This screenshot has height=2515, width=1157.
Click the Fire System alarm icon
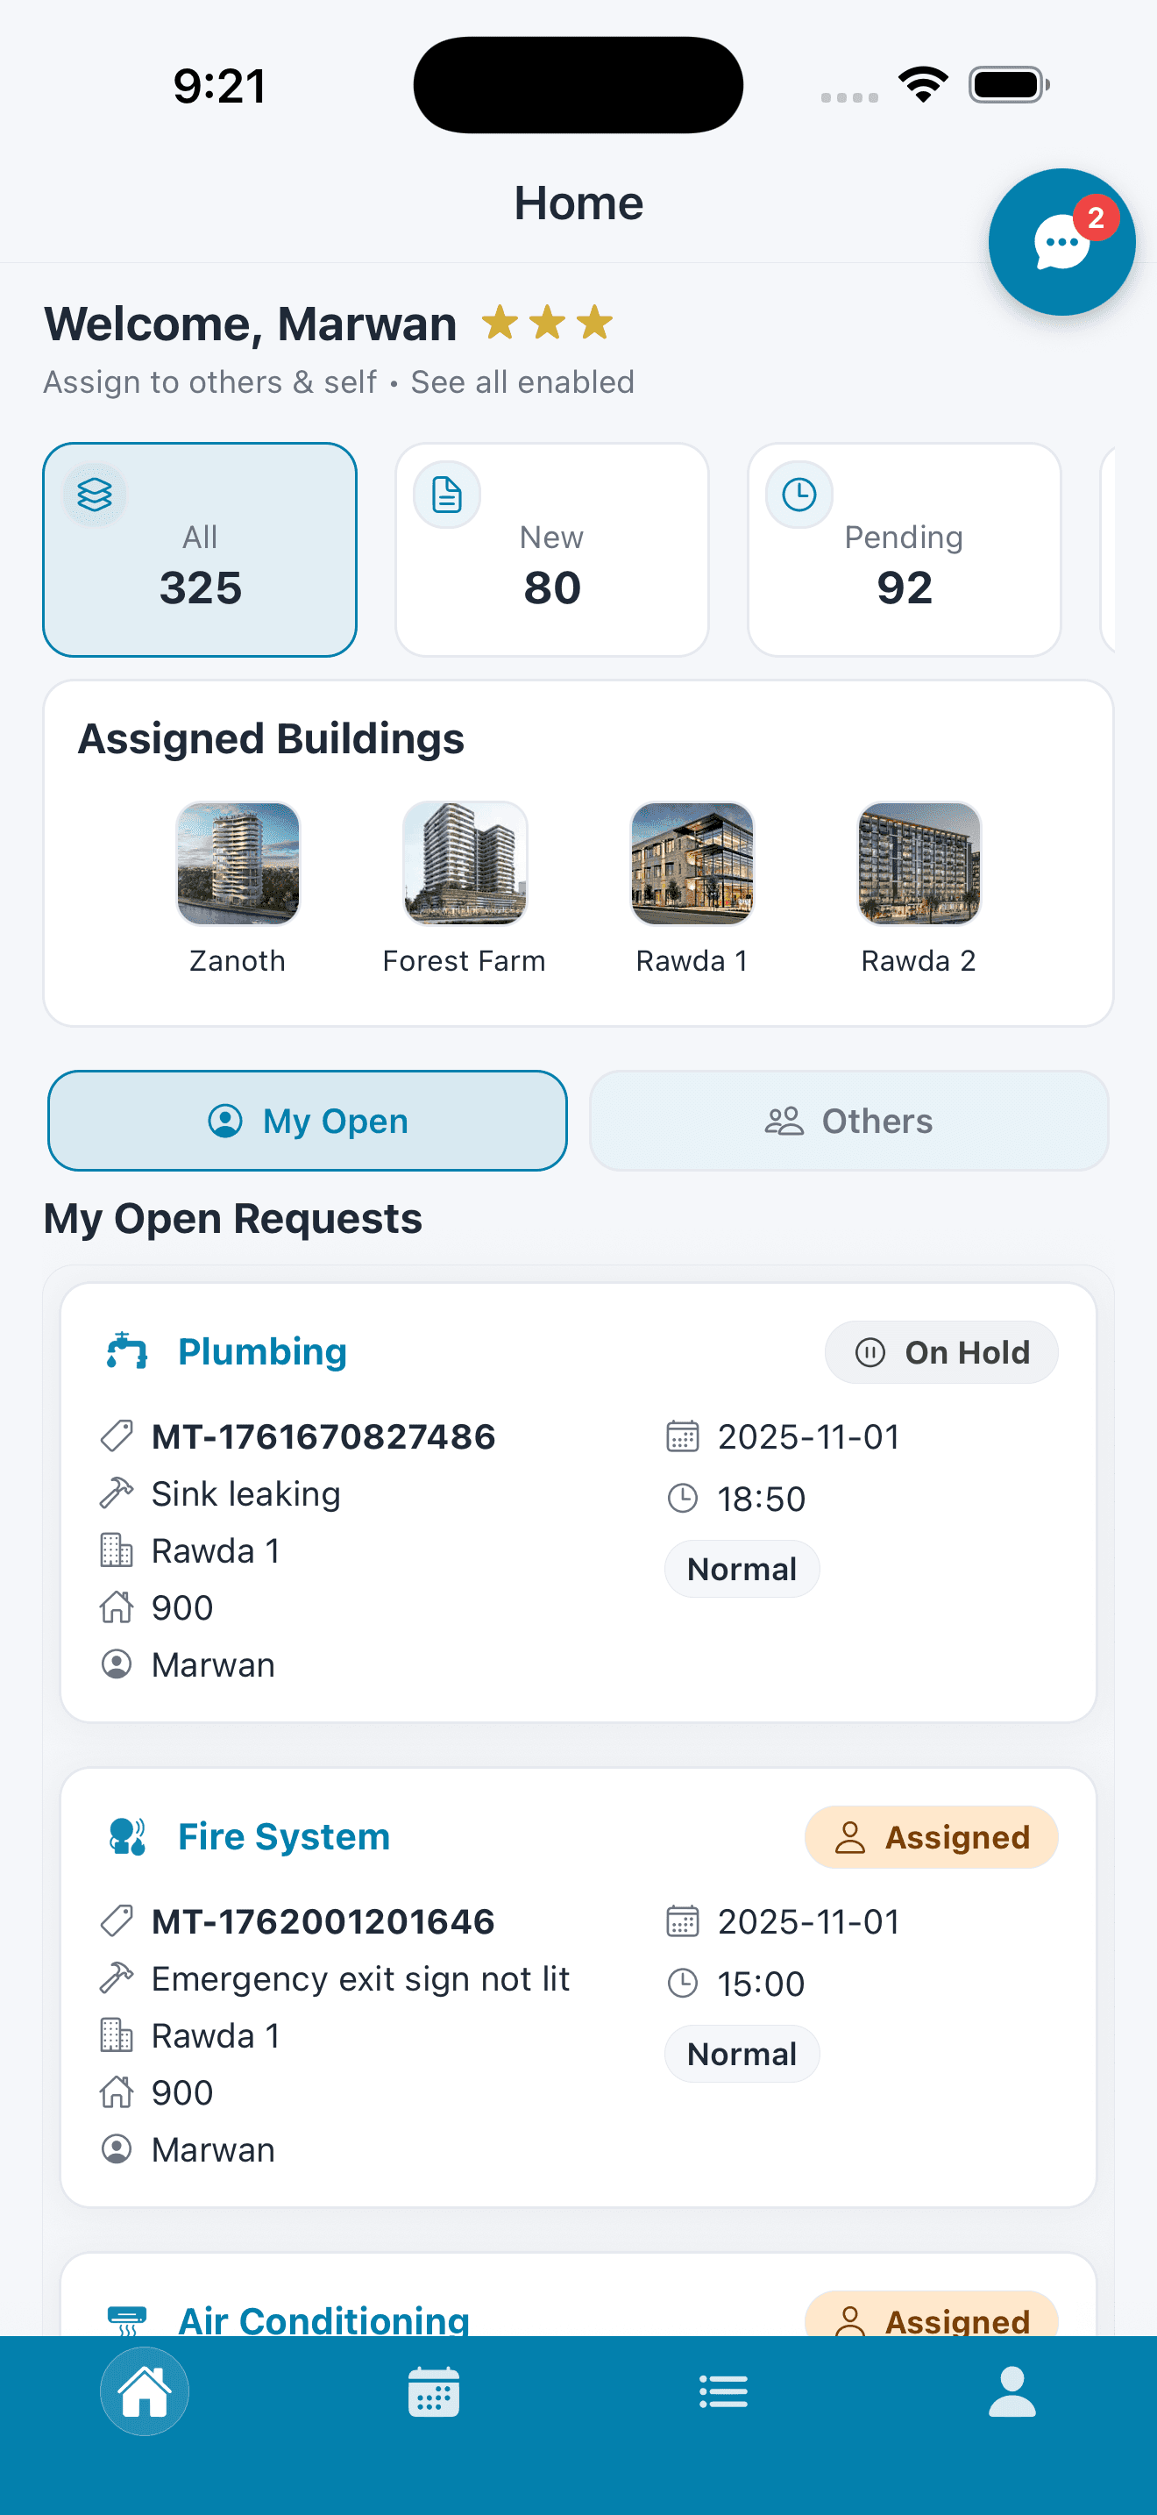pyautogui.click(x=127, y=1836)
